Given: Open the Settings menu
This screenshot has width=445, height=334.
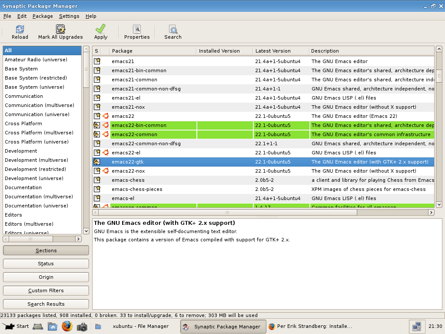Looking at the screenshot, I should [69, 16].
